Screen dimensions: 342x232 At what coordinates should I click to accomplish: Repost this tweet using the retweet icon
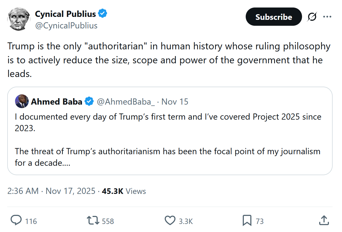tap(93, 220)
